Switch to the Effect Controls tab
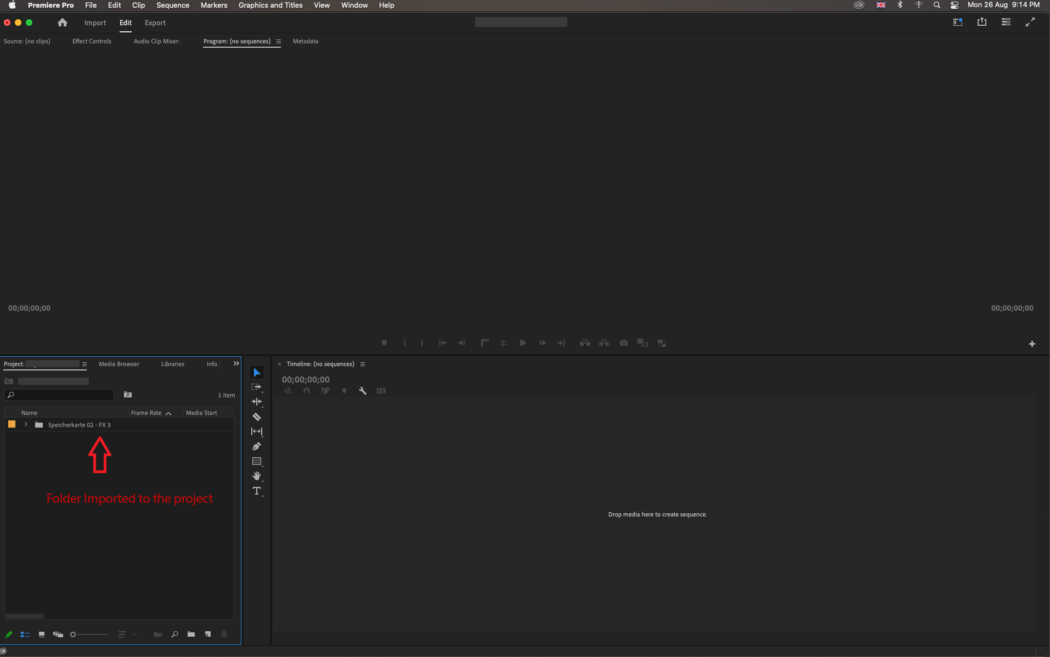The height and width of the screenshot is (657, 1050). click(92, 41)
